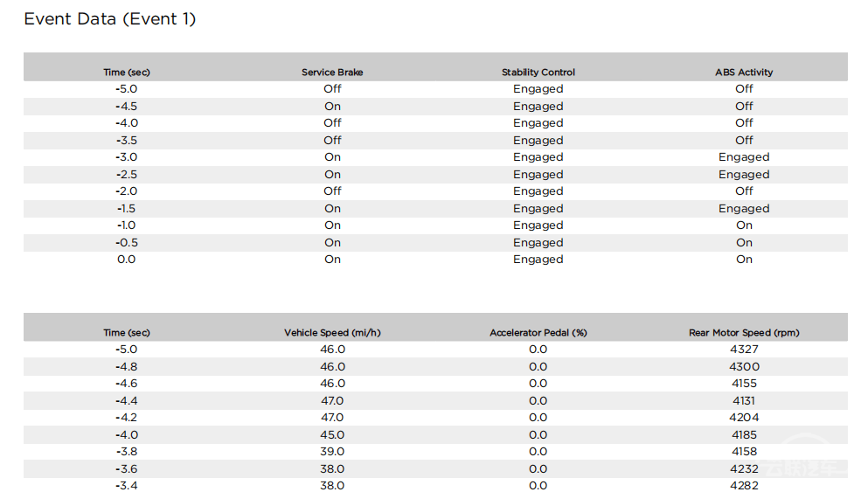Select the Stability Control column header

tap(538, 72)
